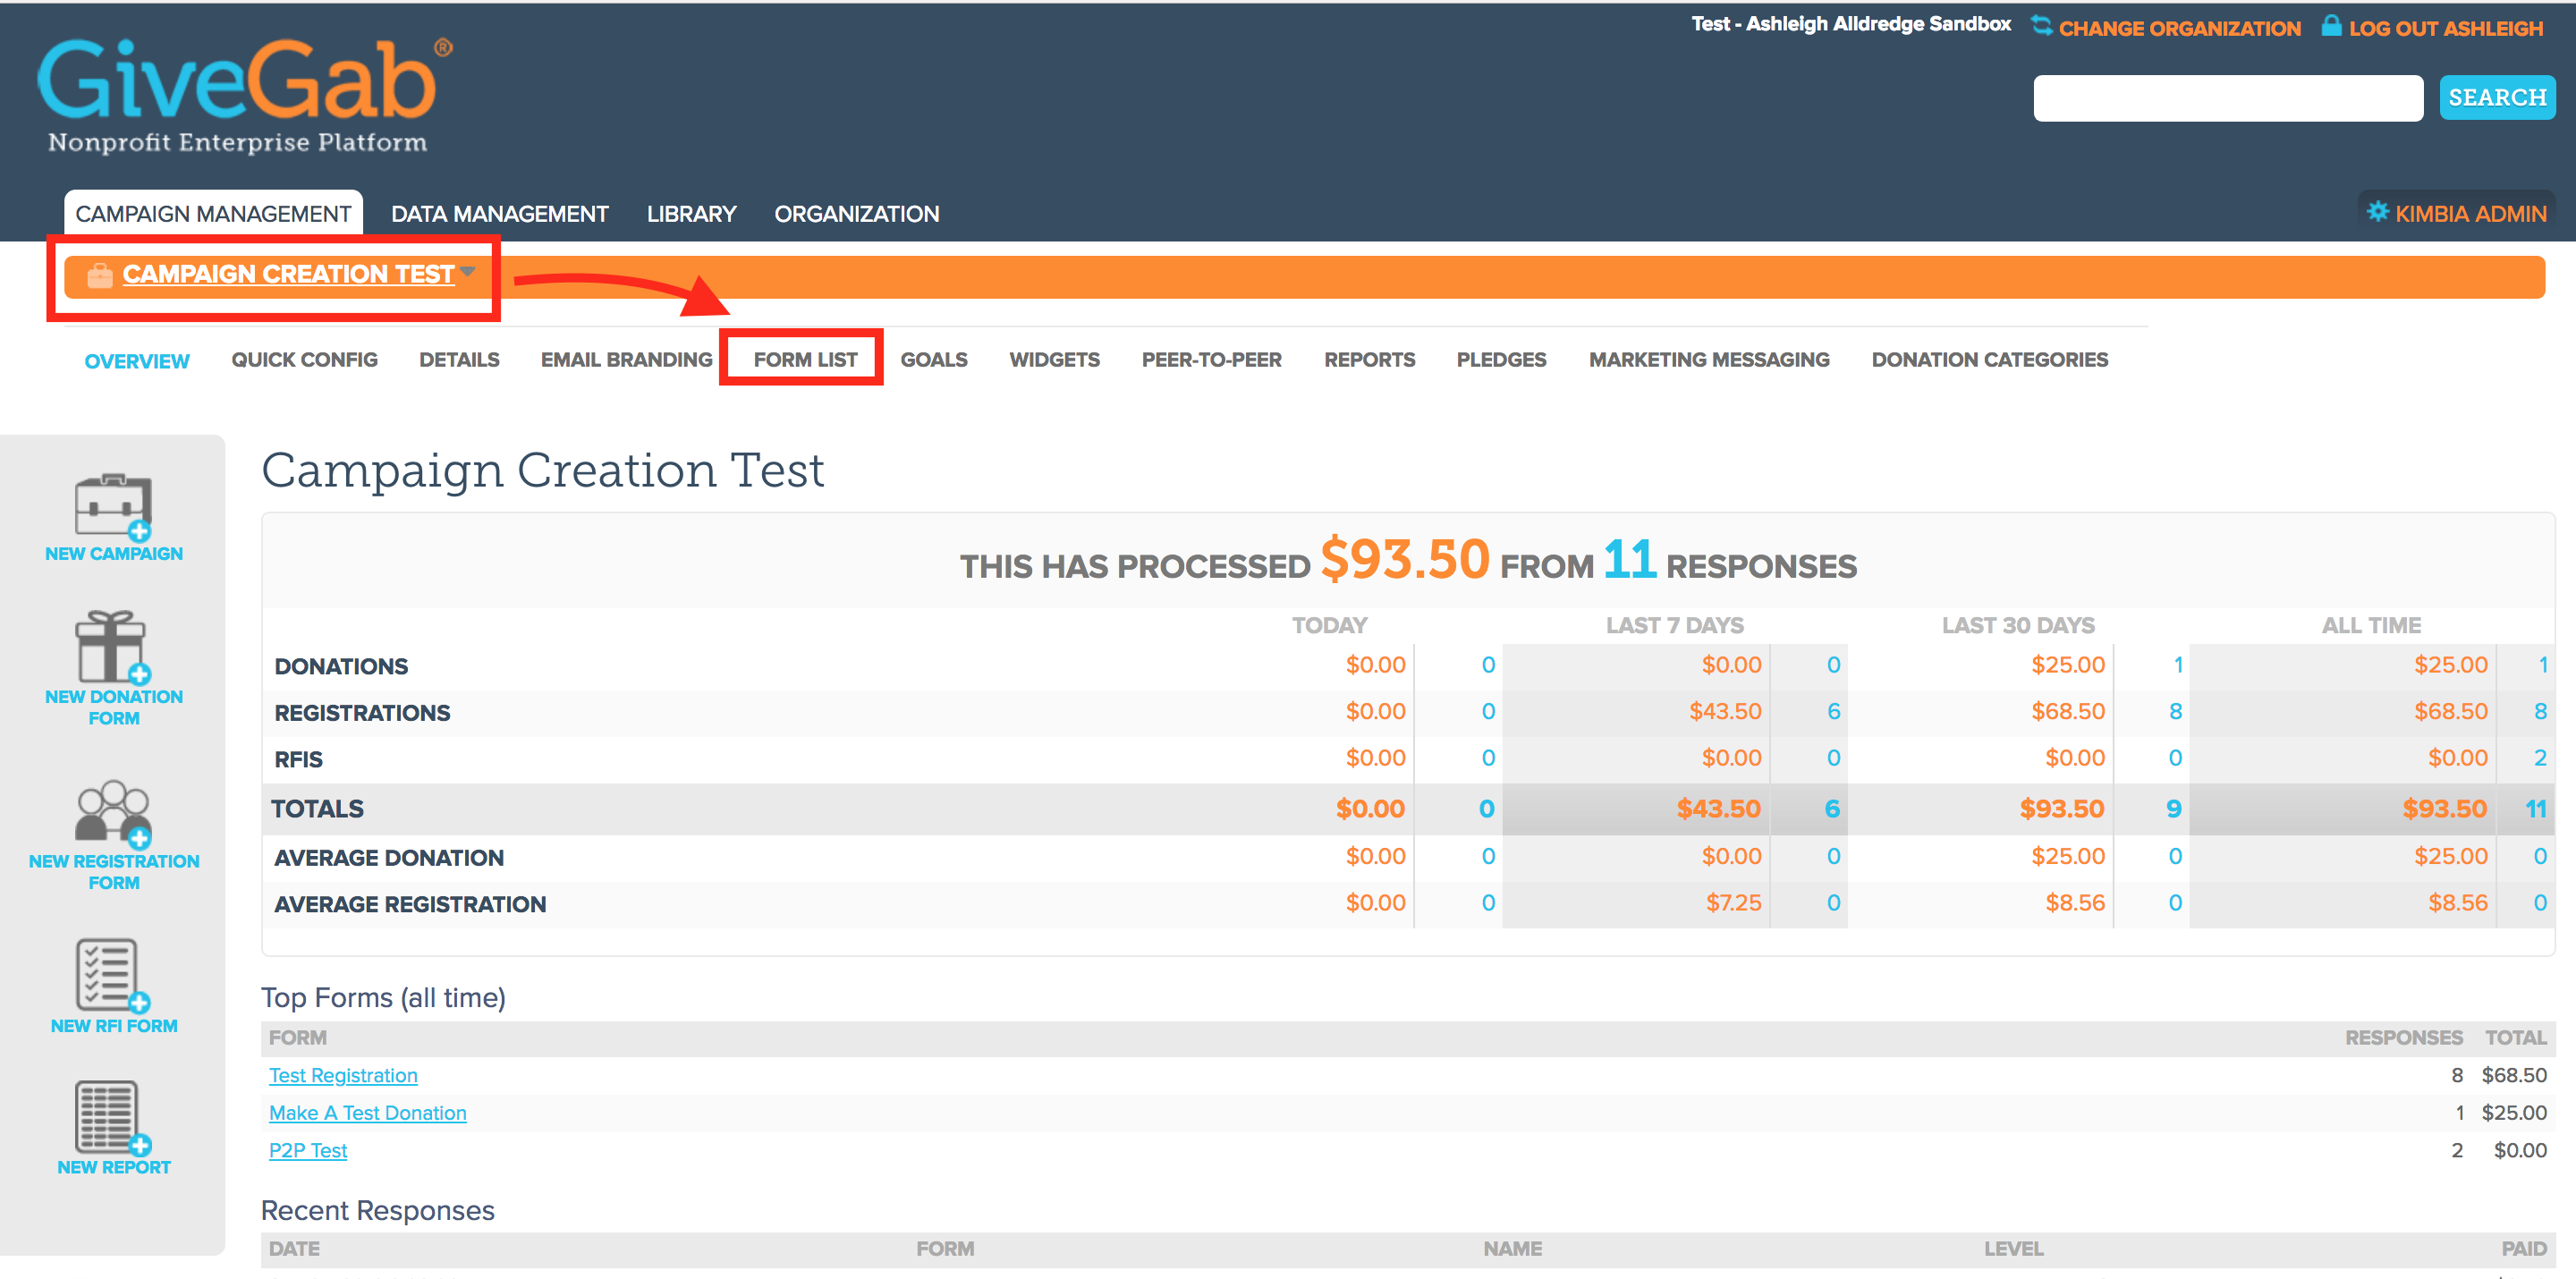Click the Registrations row label
The height and width of the screenshot is (1279, 2576).
click(x=362, y=713)
